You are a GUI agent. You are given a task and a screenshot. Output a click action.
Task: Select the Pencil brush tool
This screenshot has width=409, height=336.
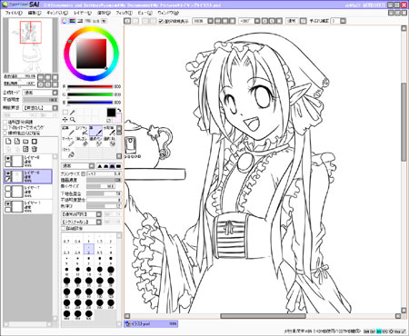(68, 132)
